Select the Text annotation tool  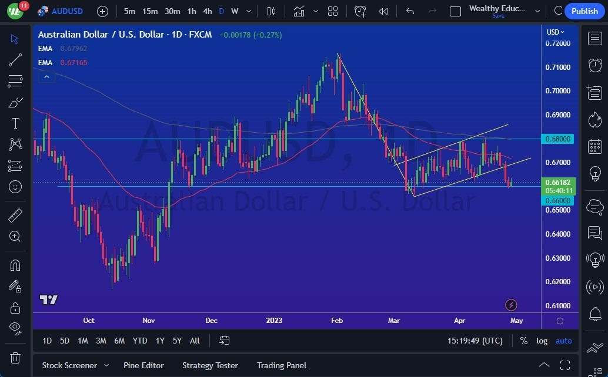[x=15, y=123]
